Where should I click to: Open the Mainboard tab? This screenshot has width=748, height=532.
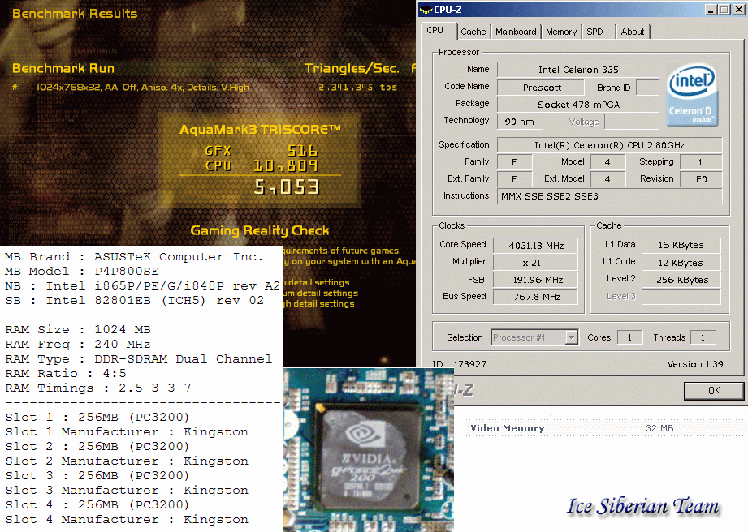(x=516, y=32)
